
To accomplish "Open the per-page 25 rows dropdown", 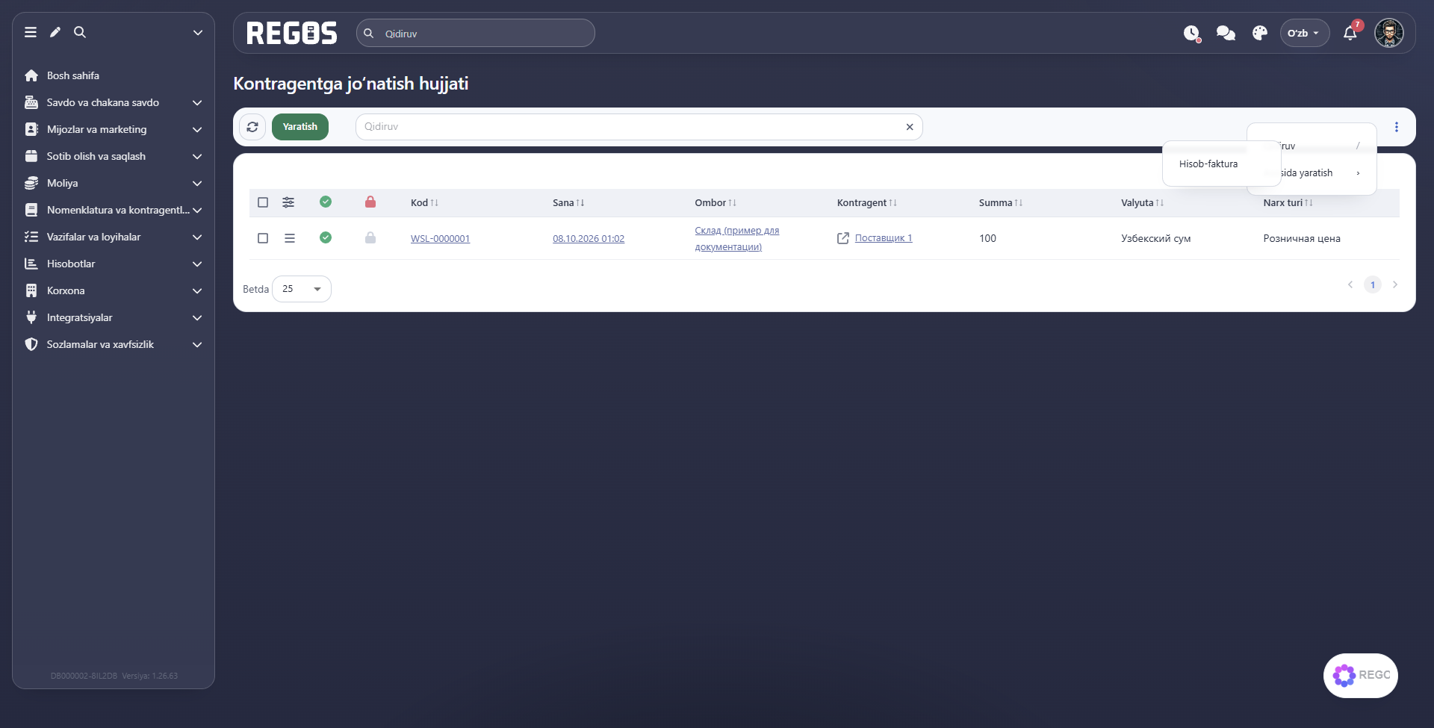I will click(302, 289).
